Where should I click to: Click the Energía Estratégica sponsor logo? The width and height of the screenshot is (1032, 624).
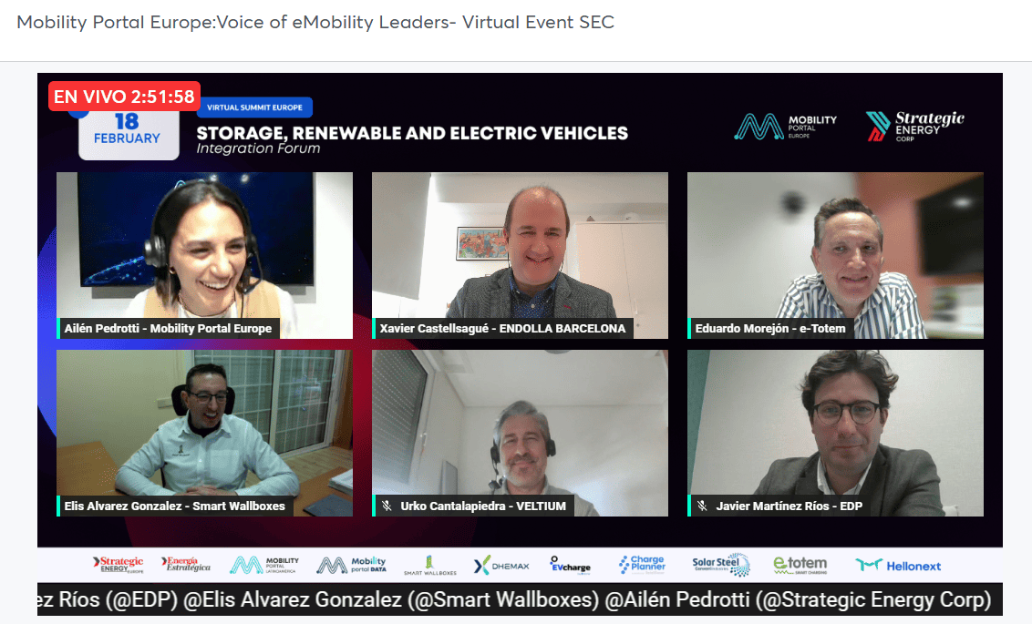tap(186, 564)
